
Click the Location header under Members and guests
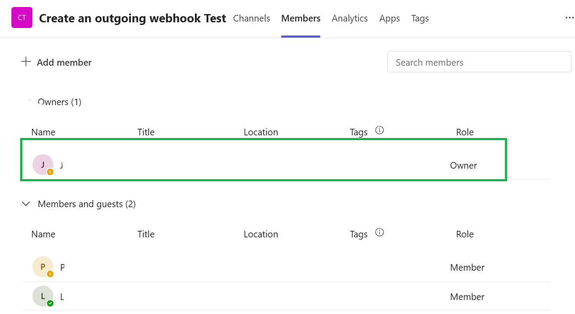(261, 234)
